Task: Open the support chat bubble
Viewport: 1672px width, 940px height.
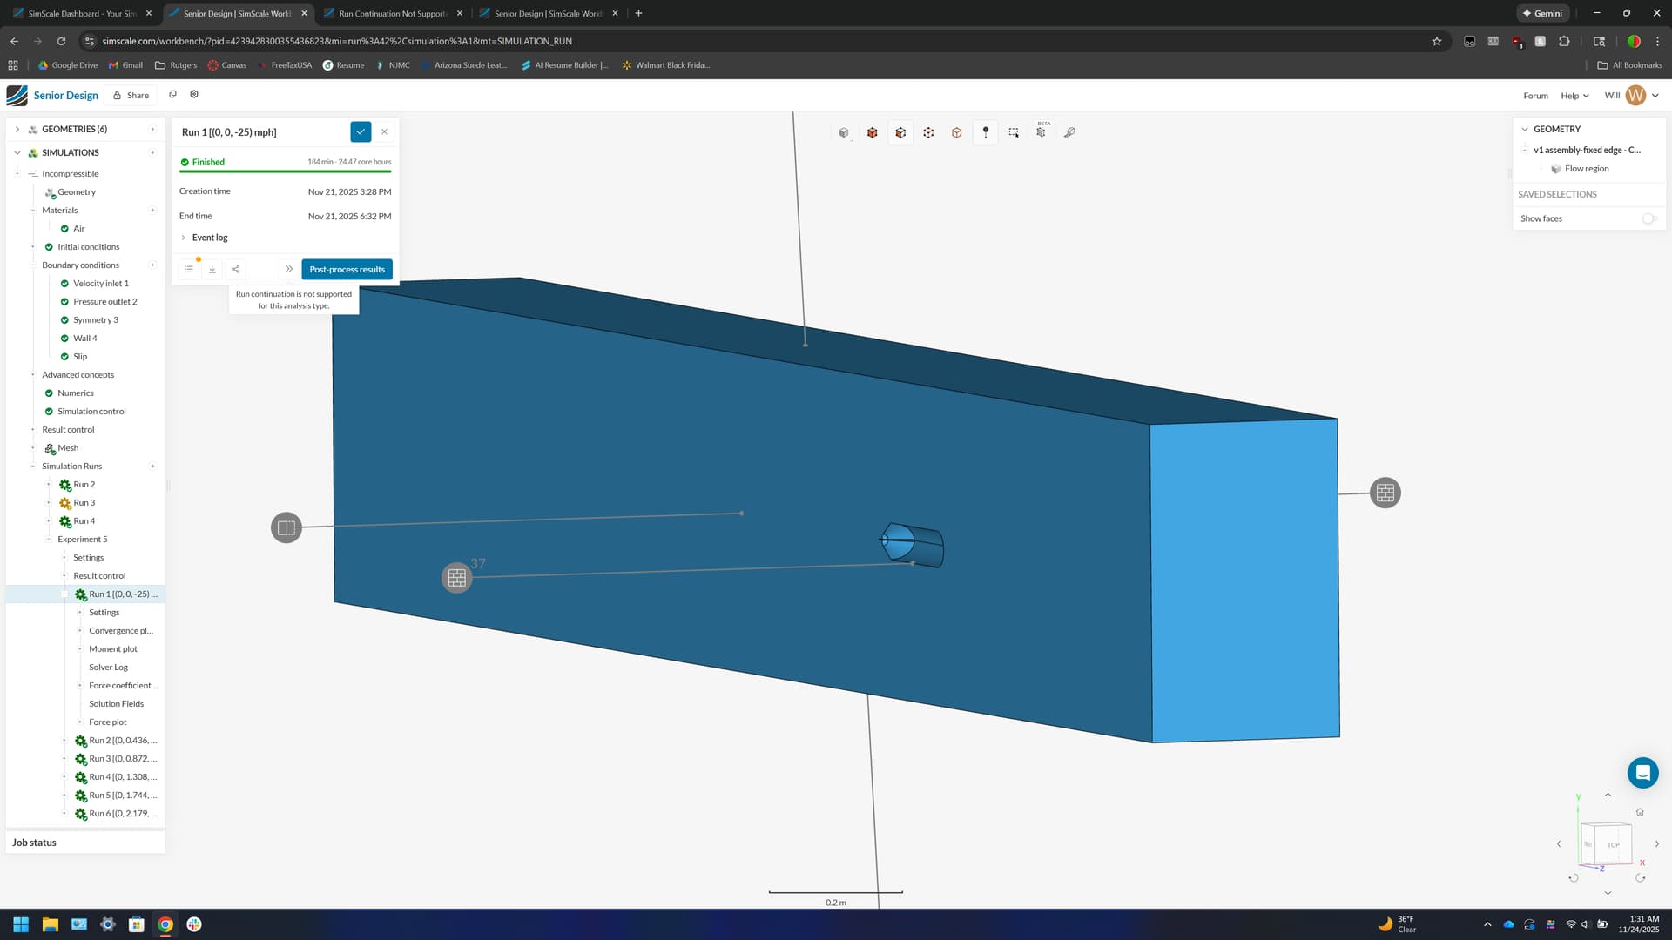Action: (1642, 772)
